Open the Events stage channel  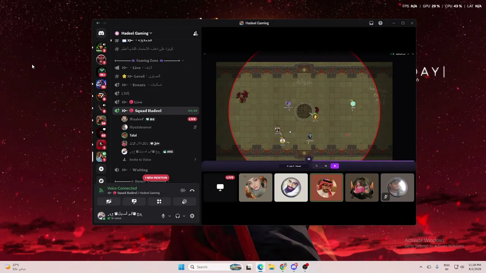pos(156,85)
